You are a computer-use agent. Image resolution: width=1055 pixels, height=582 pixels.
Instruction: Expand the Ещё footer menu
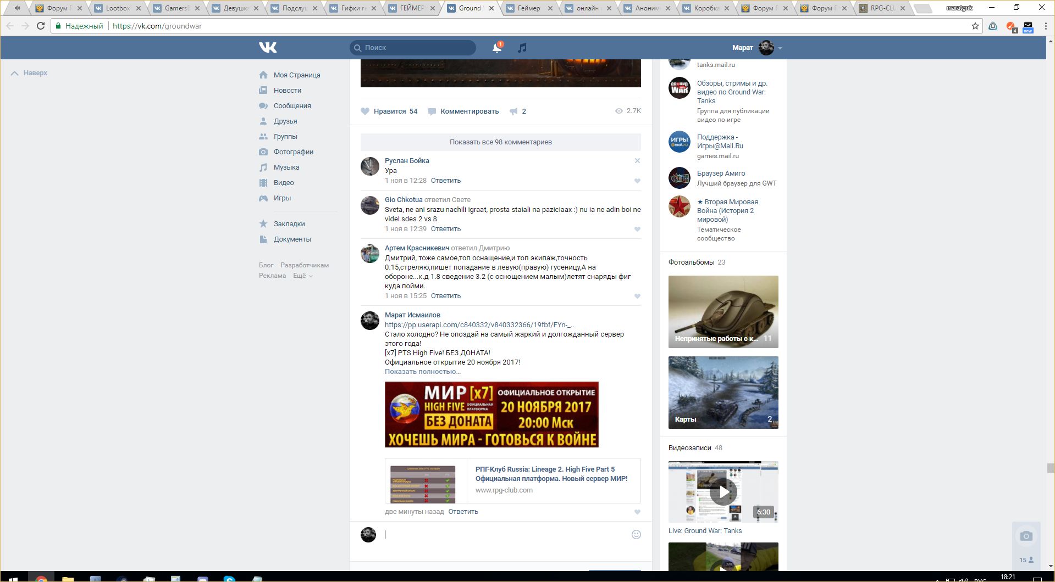pos(302,276)
